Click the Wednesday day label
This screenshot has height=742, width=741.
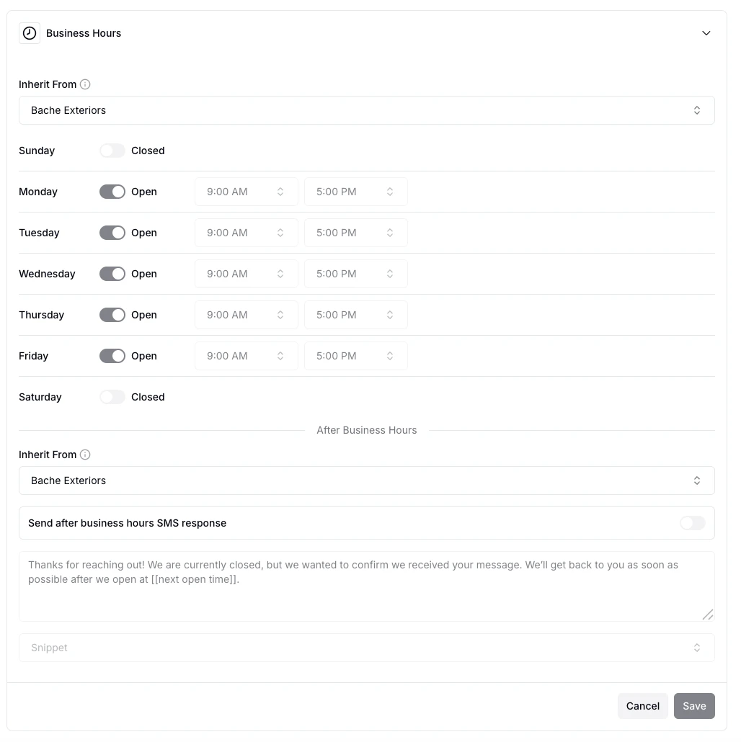[47, 274]
